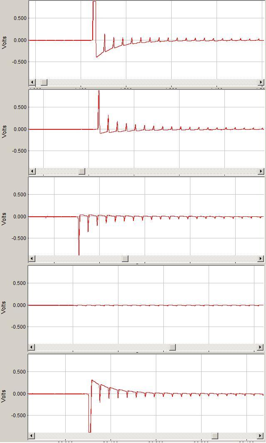The width and height of the screenshot is (266, 443).
Task: Click the deep negative spike in the middle chart
Action: pyautogui.click(x=79, y=236)
